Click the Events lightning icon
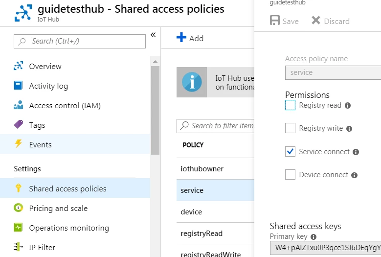Screen dimensions: 381x257 (18, 144)
